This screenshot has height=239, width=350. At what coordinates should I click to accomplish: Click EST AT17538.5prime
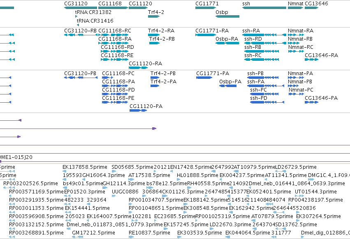tap(149, 175)
